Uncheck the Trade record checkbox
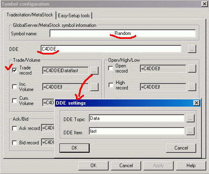The height and width of the screenshot is (174, 209). 14,71
